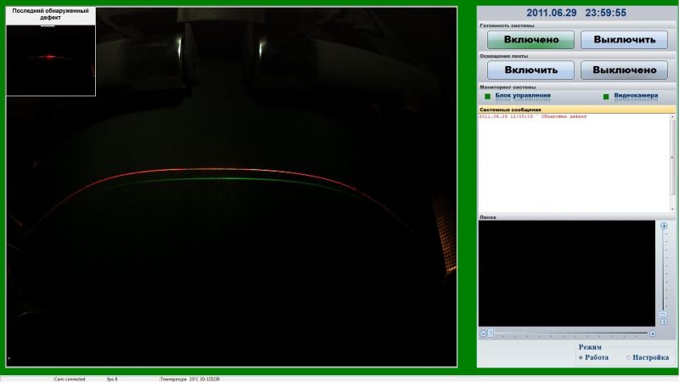Click the Выключено belt lighting button
This screenshot has height=382, width=679.
click(x=624, y=70)
